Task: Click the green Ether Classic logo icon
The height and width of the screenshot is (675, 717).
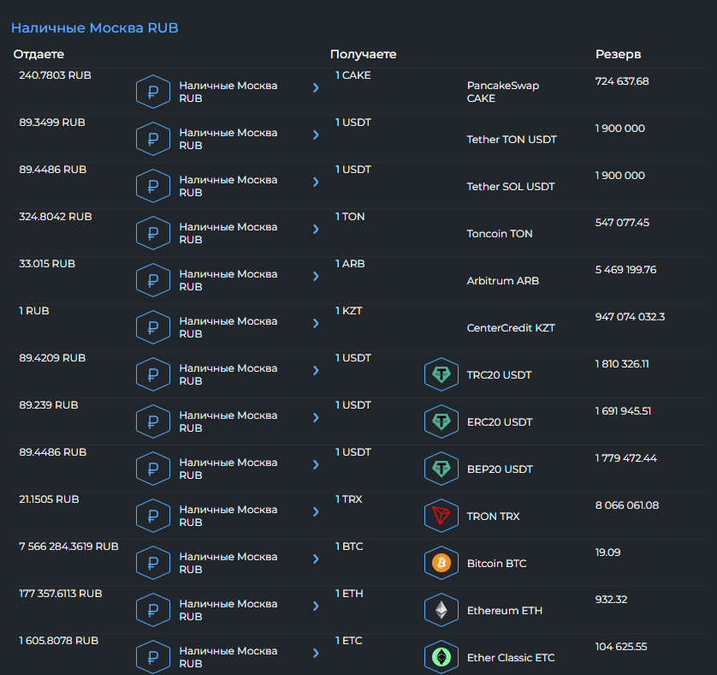Action: coord(441,657)
